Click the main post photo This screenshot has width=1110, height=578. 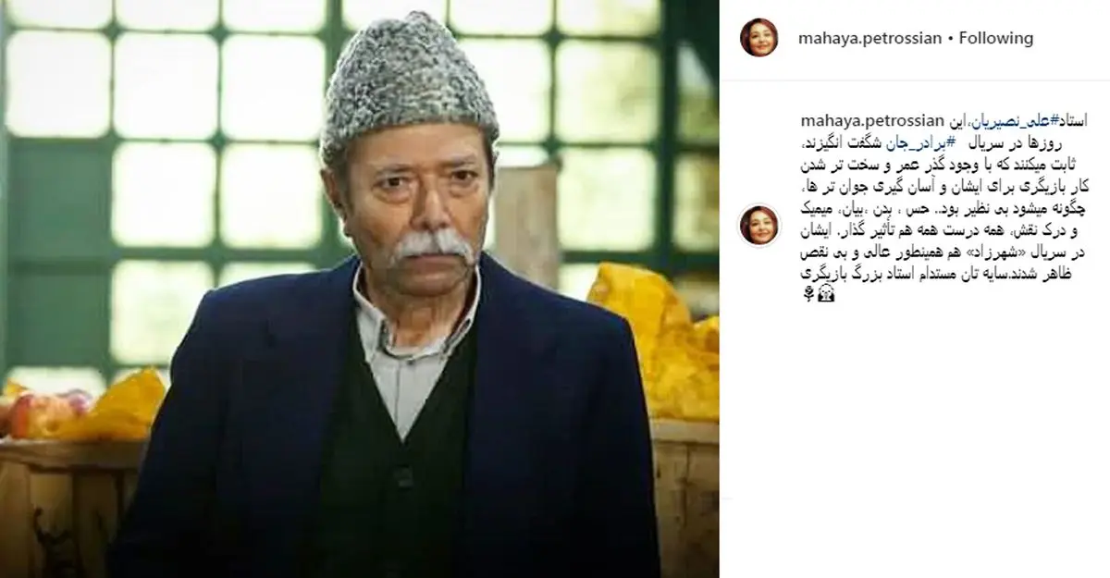360,289
